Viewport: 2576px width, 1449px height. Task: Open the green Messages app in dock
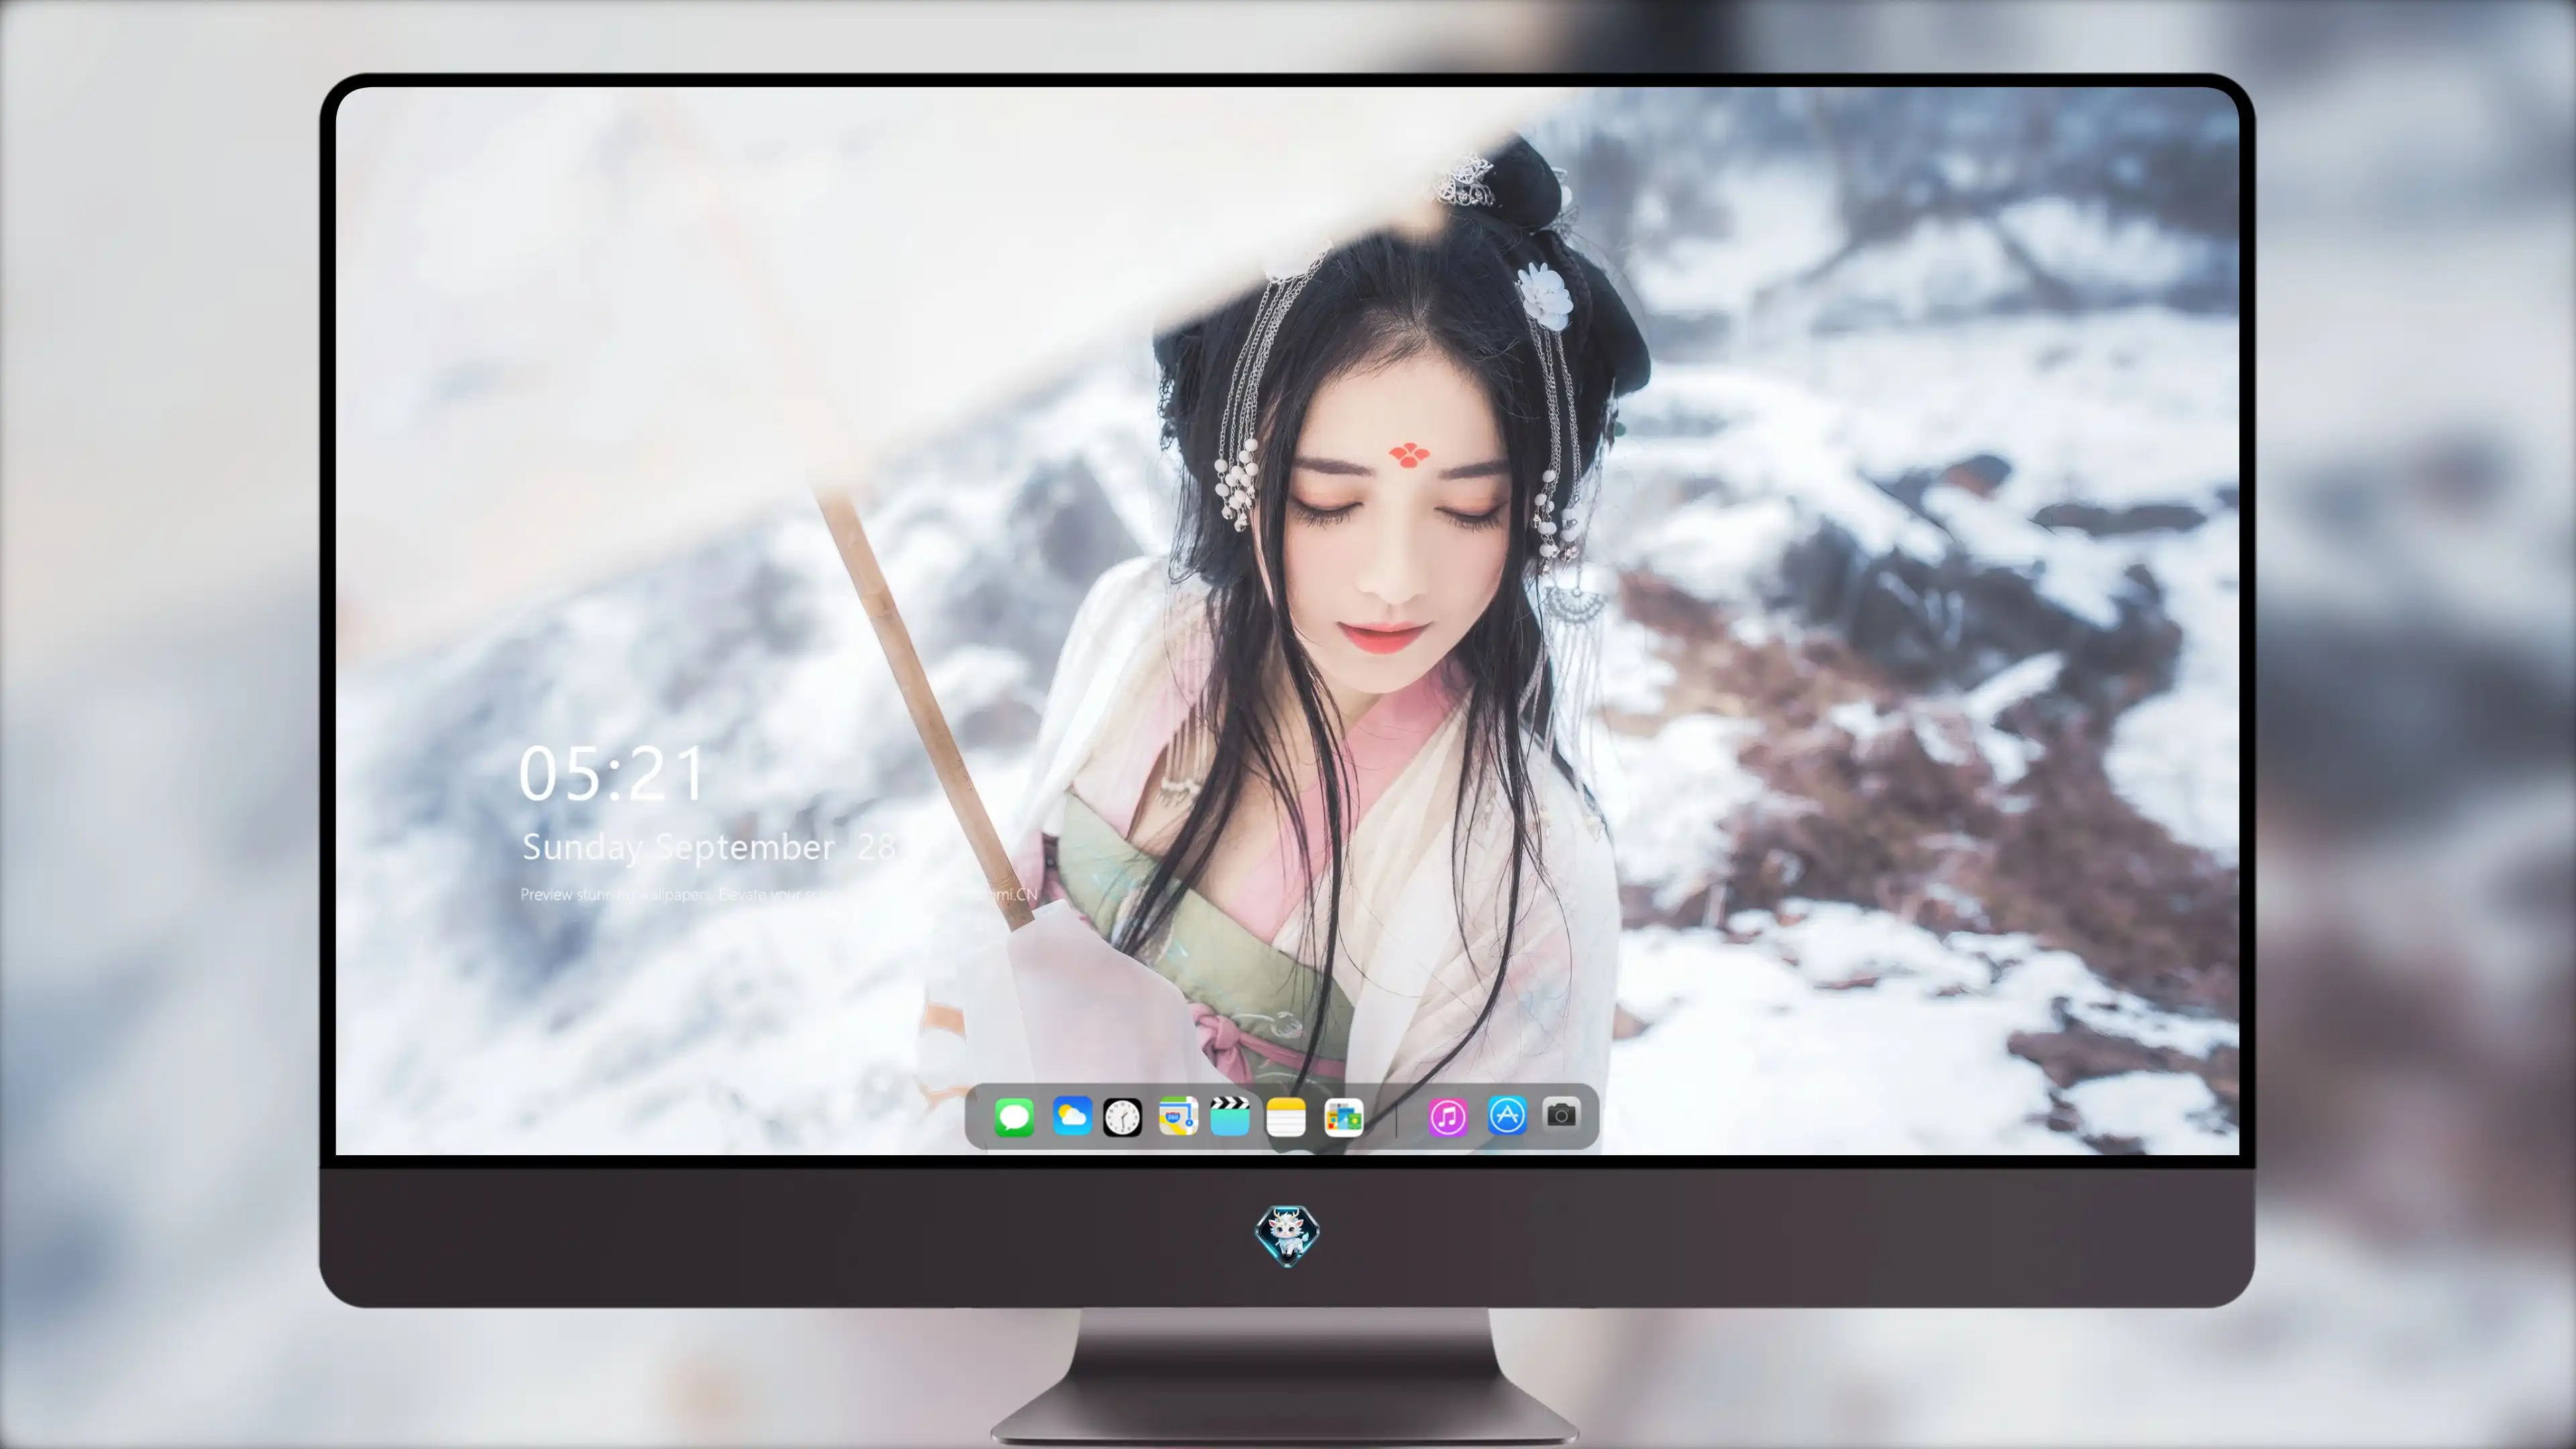click(x=1014, y=1117)
